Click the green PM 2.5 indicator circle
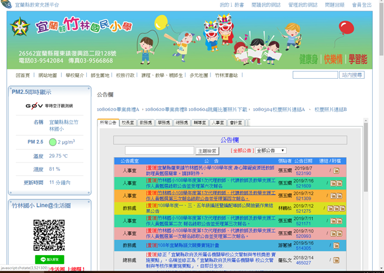 53,142
